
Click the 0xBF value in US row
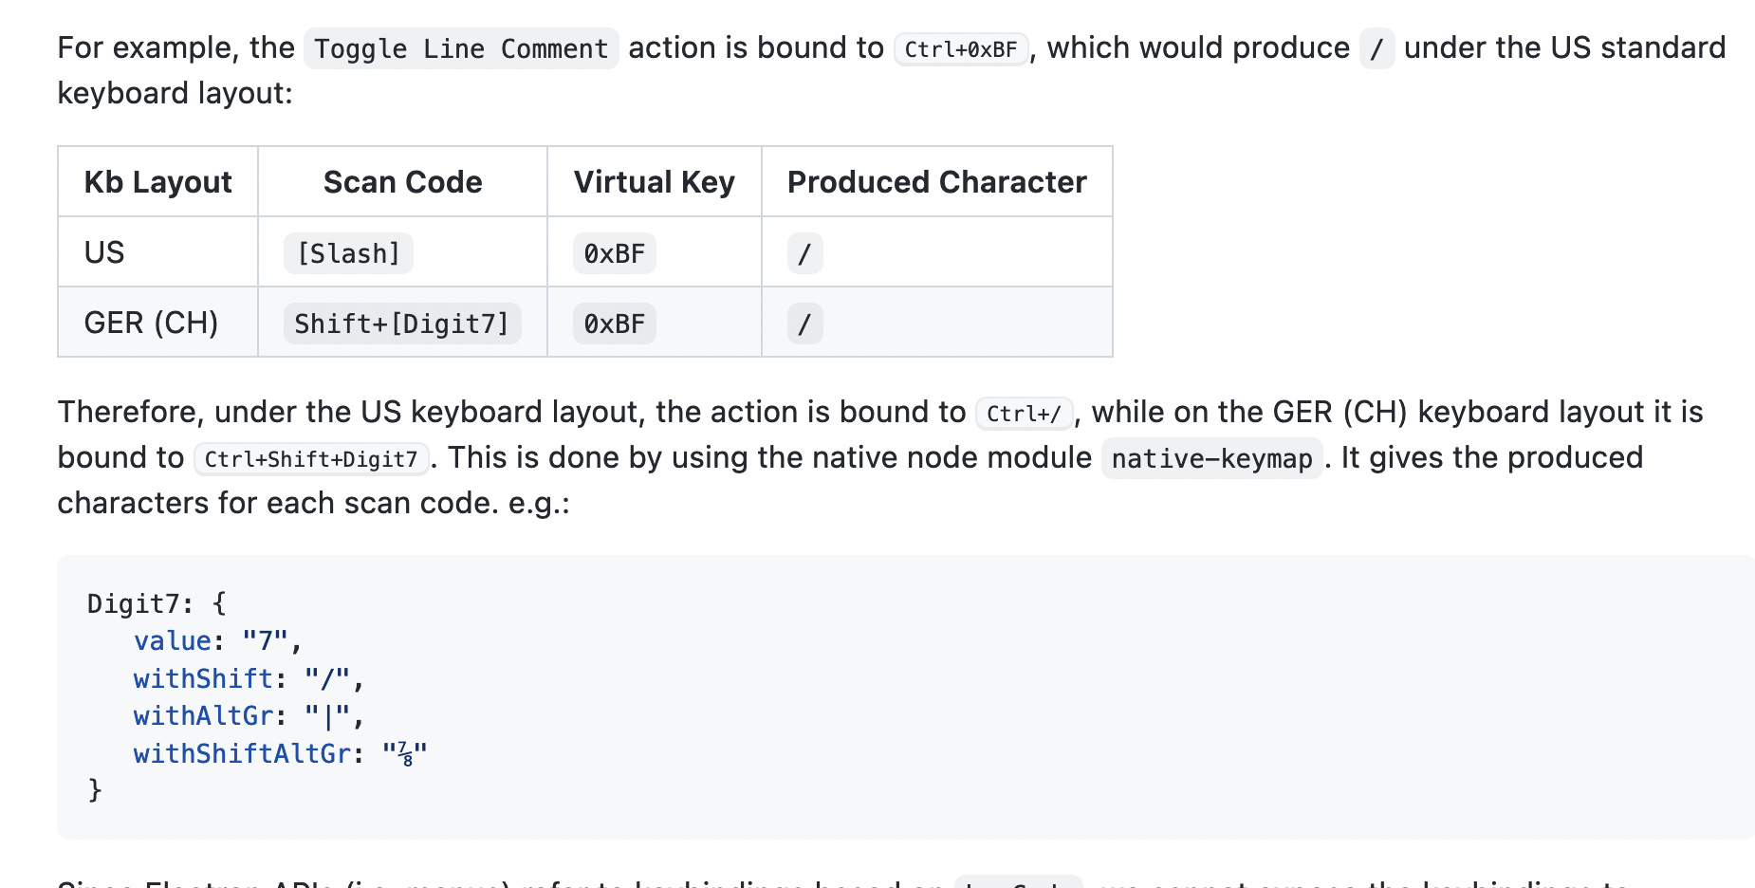(615, 253)
